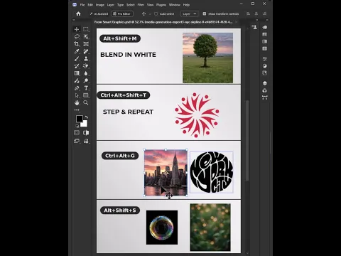
Task: Swap foreground and background colors arrow
Action: click(86, 117)
